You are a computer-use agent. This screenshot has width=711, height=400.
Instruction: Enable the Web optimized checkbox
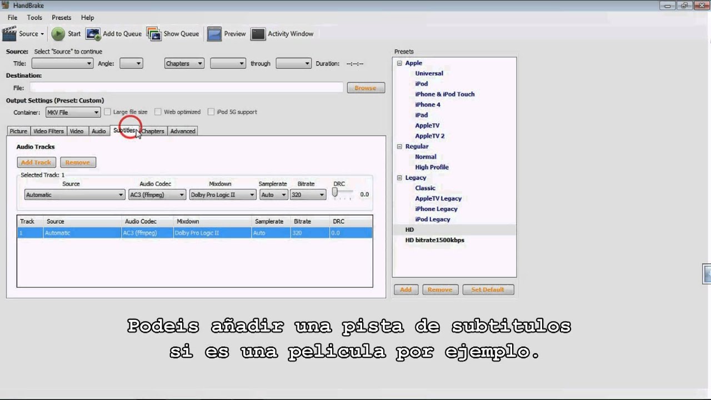(158, 112)
